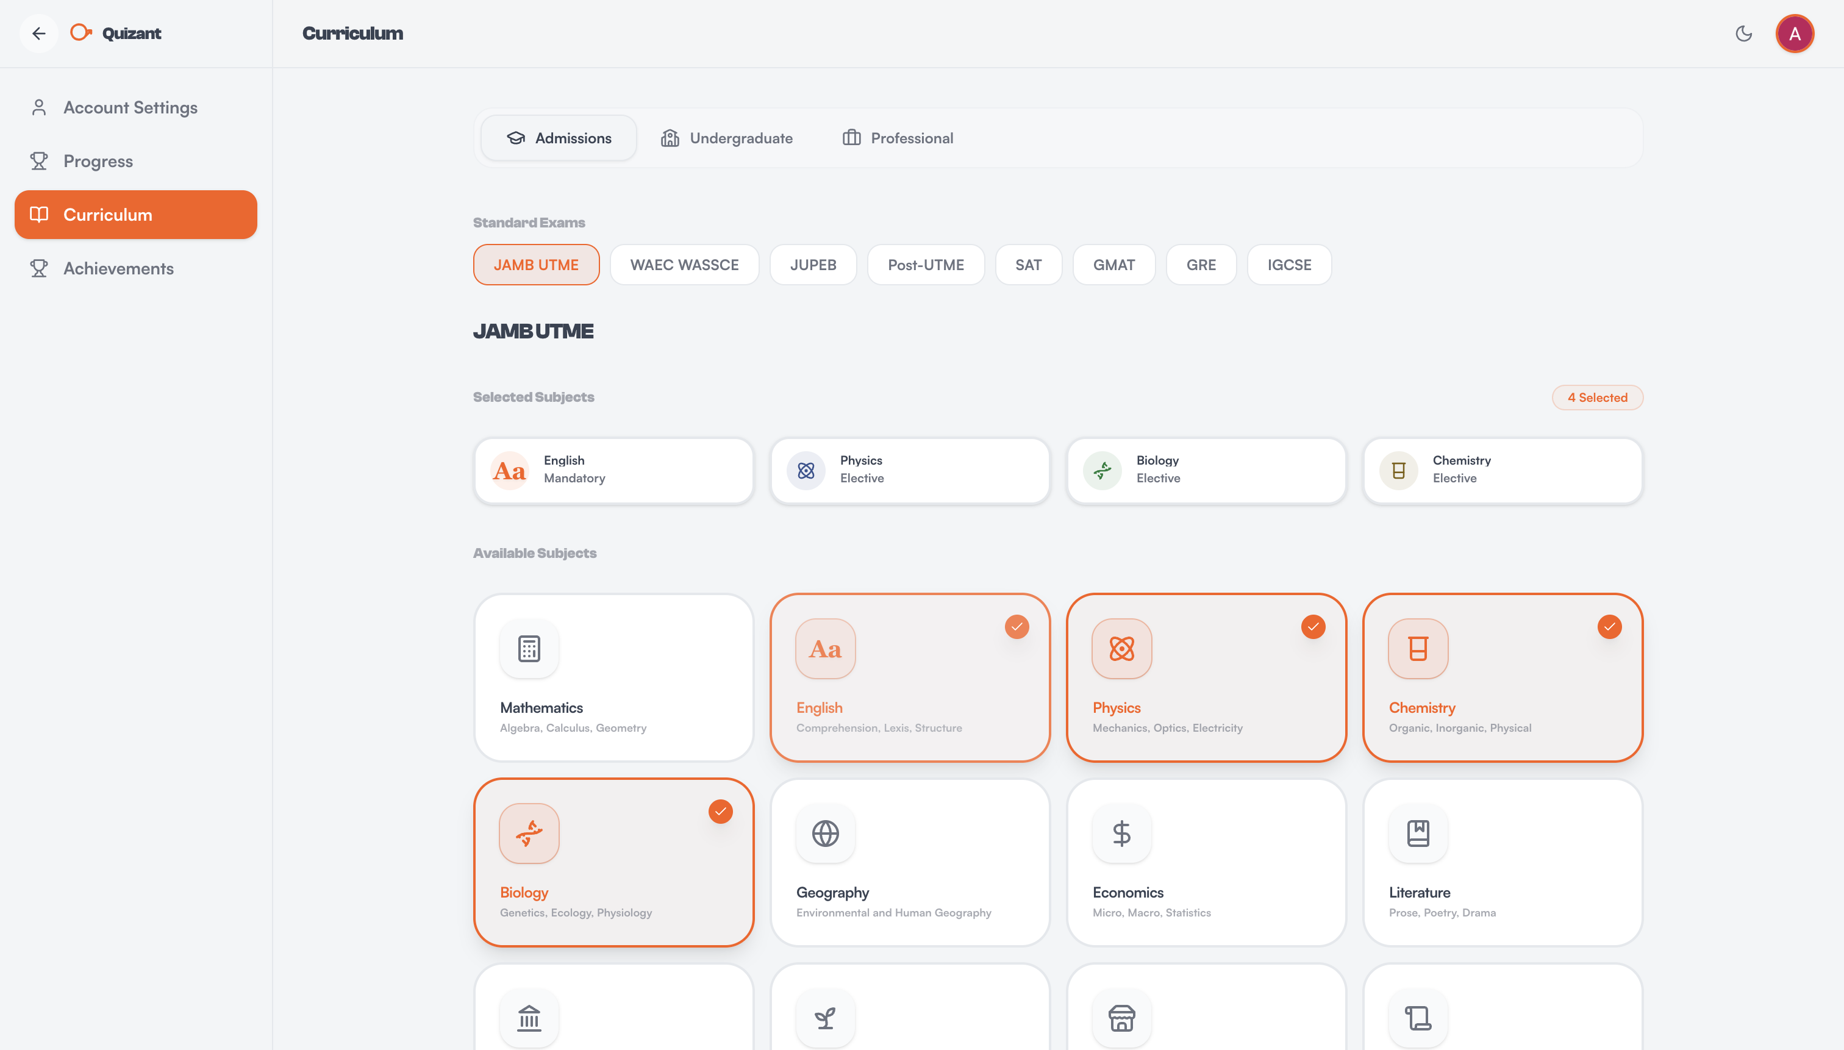Click the Account Settings person icon
1844x1050 pixels.
point(39,107)
